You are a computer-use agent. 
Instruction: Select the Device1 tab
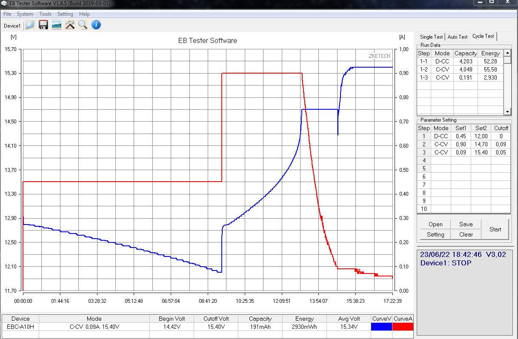tap(12, 26)
